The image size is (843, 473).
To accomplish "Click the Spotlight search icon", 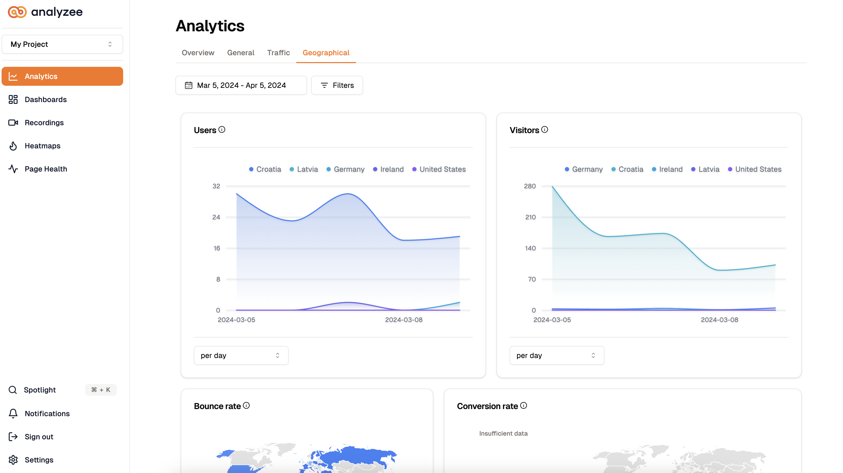I will tap(13, 390).
